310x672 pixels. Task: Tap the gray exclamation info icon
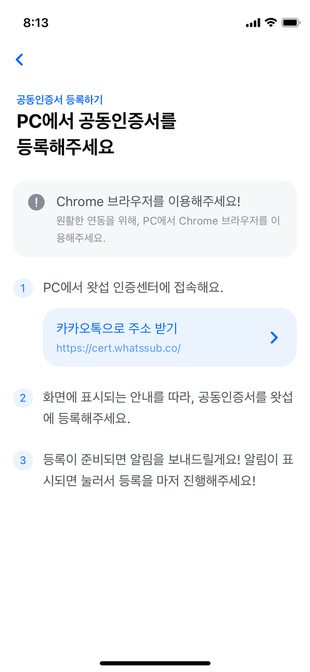tap(36, 202)
